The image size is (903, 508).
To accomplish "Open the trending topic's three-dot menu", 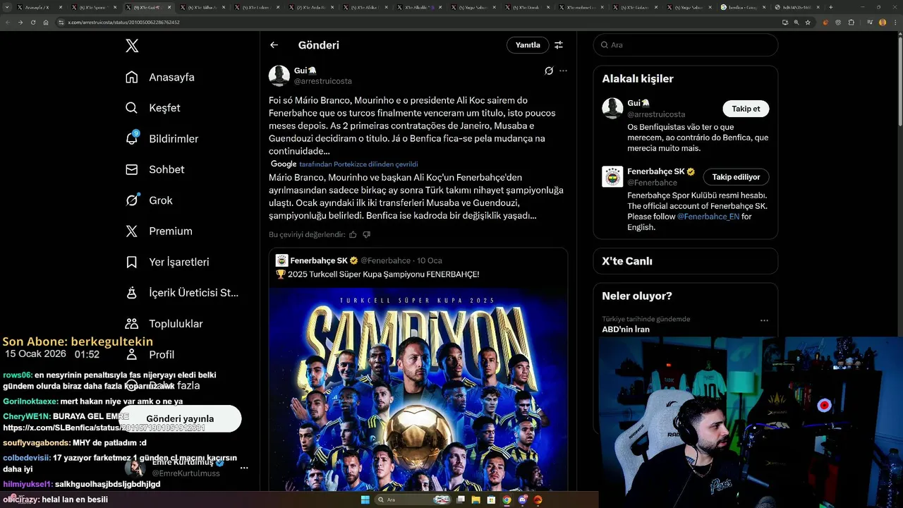I will tap(764, 320).
